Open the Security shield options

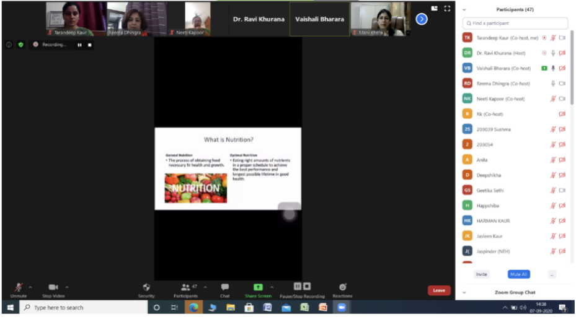[x=146, y=287]
